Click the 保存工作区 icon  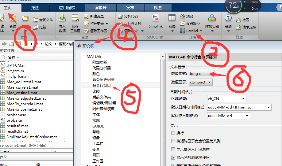75,18
